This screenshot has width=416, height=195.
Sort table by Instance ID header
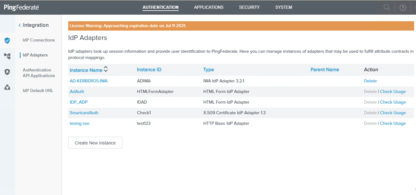(149, 70)
